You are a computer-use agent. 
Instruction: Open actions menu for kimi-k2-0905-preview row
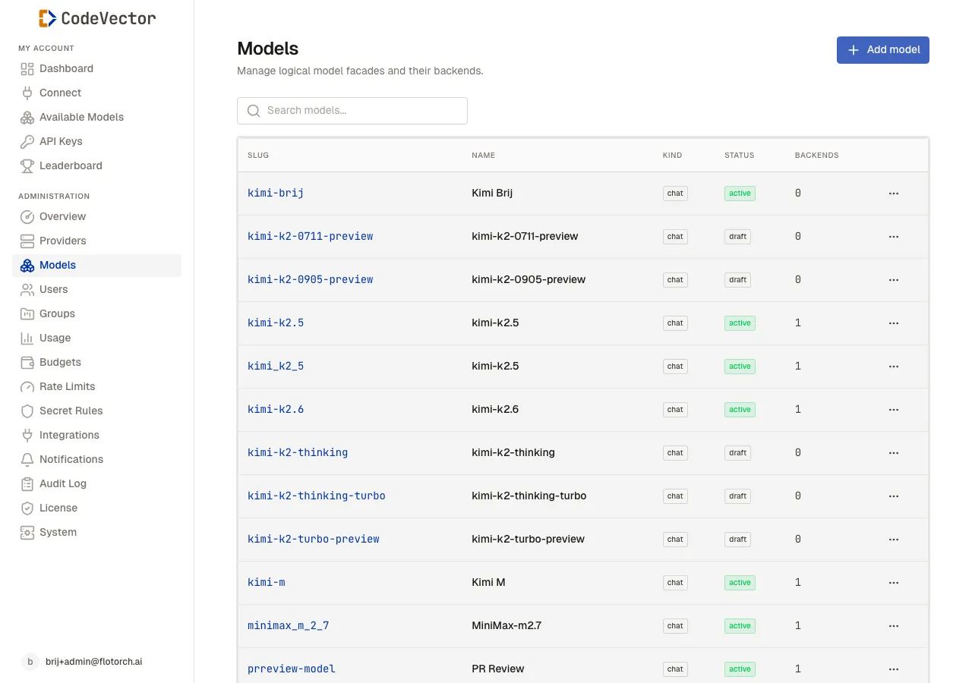[894, 280]
